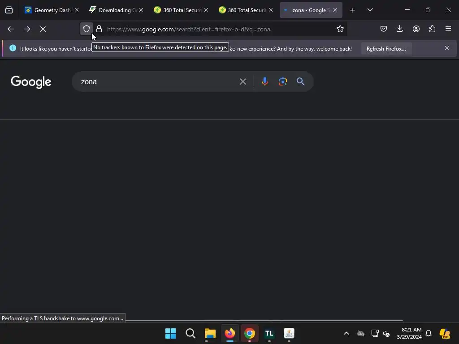The height and width of the screenshot is (344, 459).
Task: Go back one page
Action: (11, 29)
